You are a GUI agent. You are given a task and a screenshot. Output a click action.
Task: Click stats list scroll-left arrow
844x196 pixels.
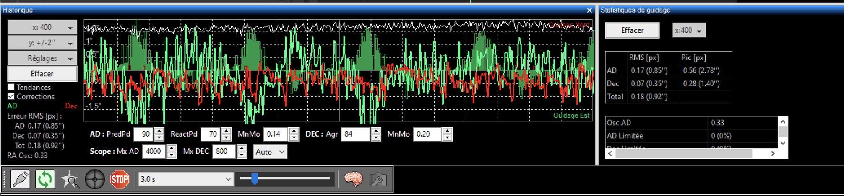[610, 154]
